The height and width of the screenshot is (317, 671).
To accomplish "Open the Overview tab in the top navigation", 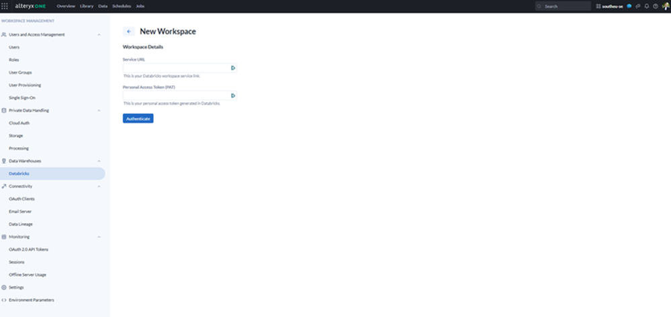I will pyautogui.click(x=66, y=7).
